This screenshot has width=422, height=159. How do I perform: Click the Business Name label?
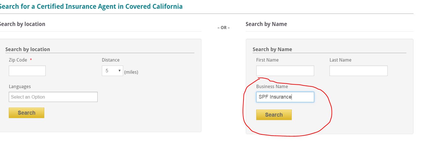(x=272, y=86)
